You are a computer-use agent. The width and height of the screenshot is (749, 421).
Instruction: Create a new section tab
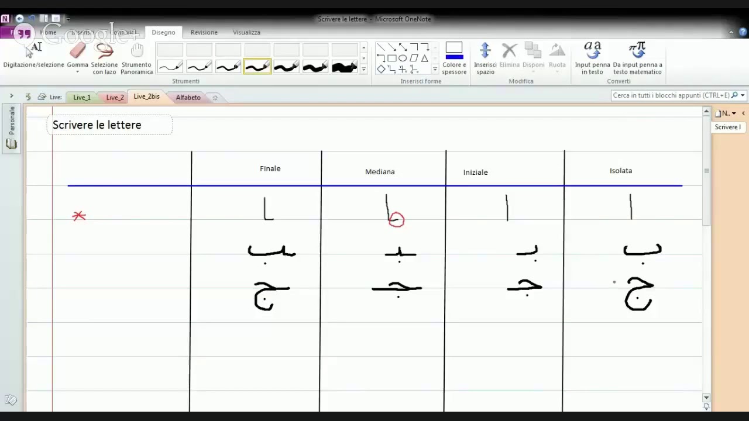[215, 98]
